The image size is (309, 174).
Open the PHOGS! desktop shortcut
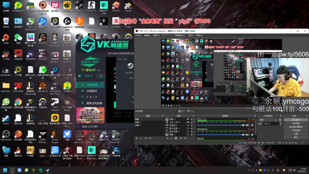[116, 7]
